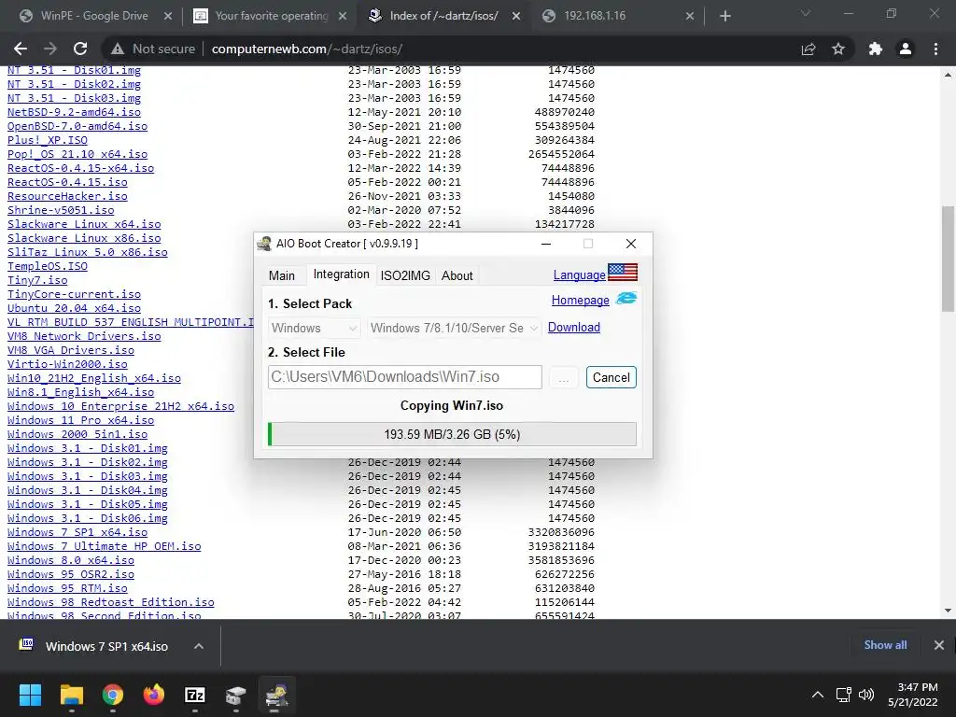Click the AIO Boot Creator title icon
This screenshot has height=717, width=956.
point(264,244)
